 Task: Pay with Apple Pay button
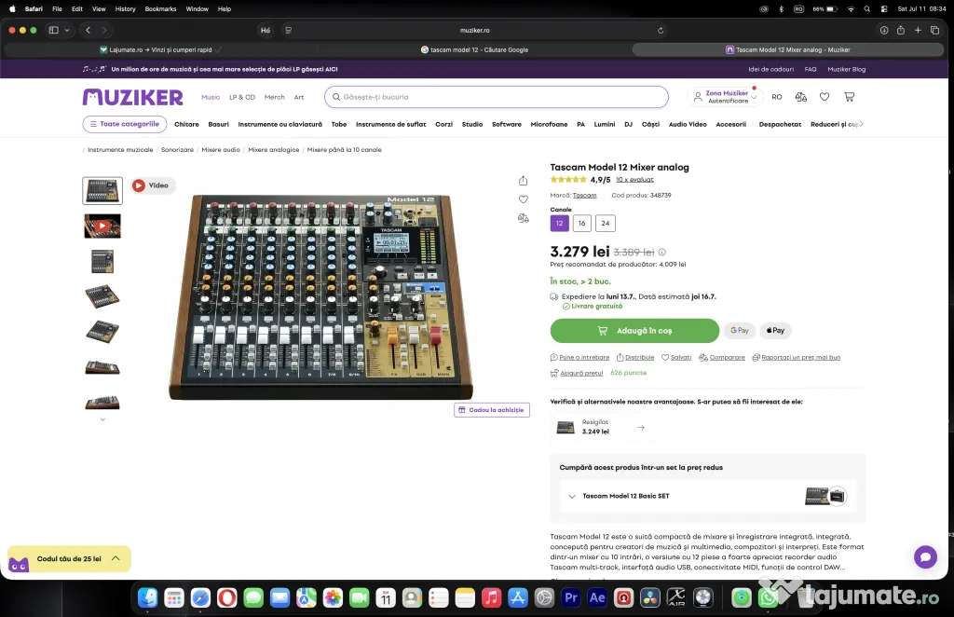click(775, 331)
